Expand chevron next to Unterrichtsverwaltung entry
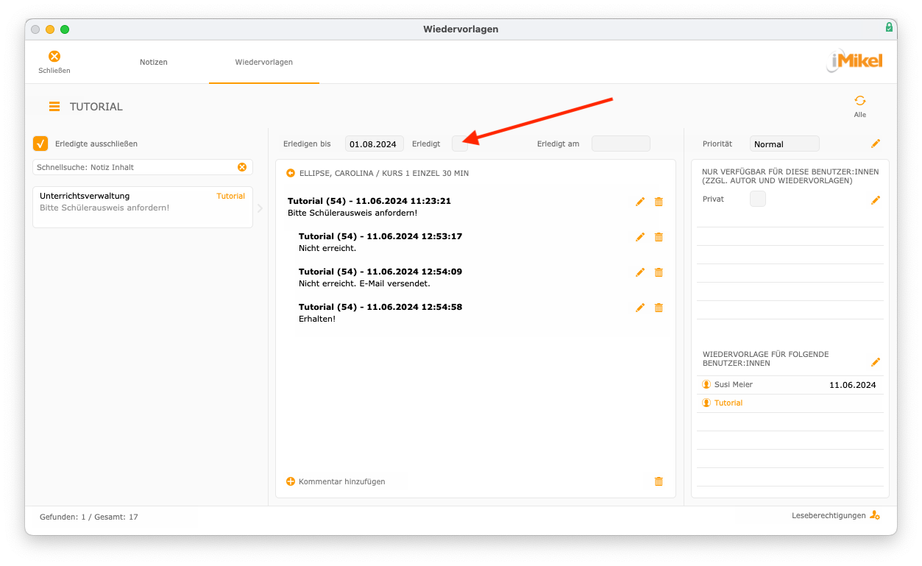This screenshot has height=566, width=922. coord(260,208)
